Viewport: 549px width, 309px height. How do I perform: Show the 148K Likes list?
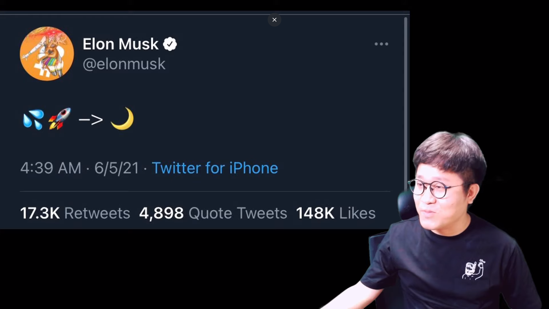pyautogui.click(x=336, y=213)
